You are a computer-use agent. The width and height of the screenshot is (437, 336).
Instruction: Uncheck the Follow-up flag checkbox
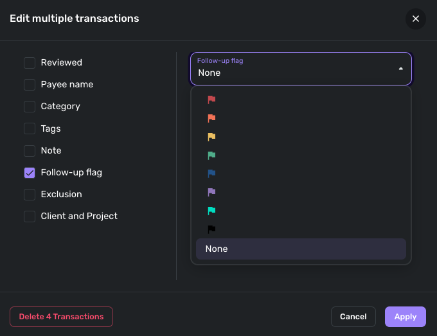point(30,173)
